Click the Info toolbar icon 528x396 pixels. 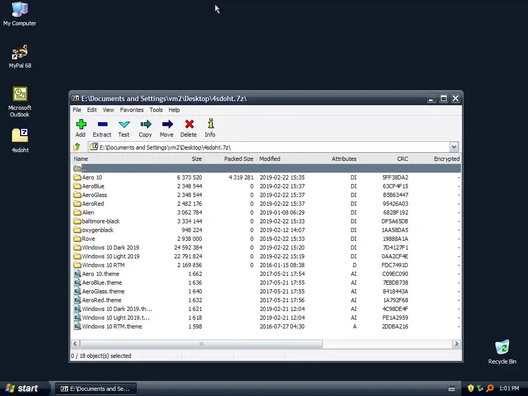pyautogui.click(x=210, y=124)
